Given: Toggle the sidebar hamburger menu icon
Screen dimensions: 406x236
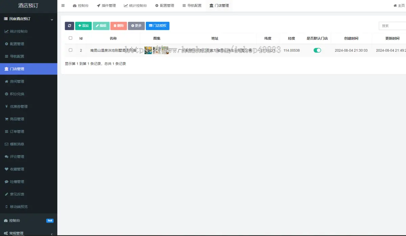Looking at the screenshot, I should [63, 5].
